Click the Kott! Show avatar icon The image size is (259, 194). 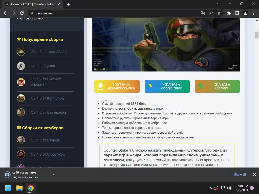pyautogui.click(x=21, y=98)
